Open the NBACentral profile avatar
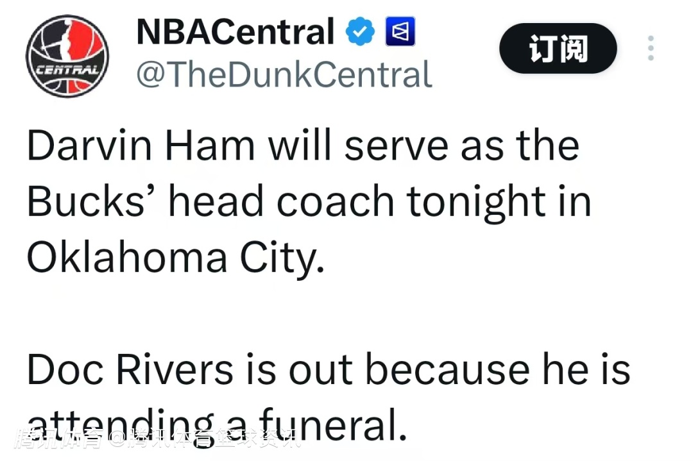Image resolution: width=693 pixels, height=461 pixels. pyautogui.click(x=67, y=56)
